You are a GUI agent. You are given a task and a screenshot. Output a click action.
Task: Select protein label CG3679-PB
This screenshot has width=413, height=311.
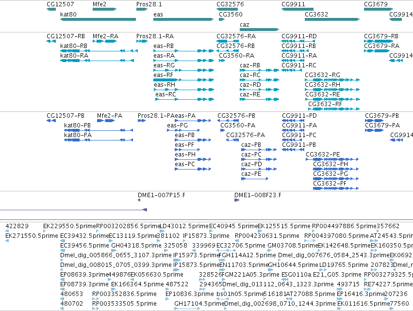coord(382,116)
